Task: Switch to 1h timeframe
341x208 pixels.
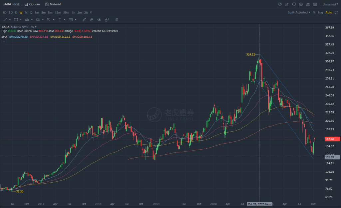Action: [74, 13]
